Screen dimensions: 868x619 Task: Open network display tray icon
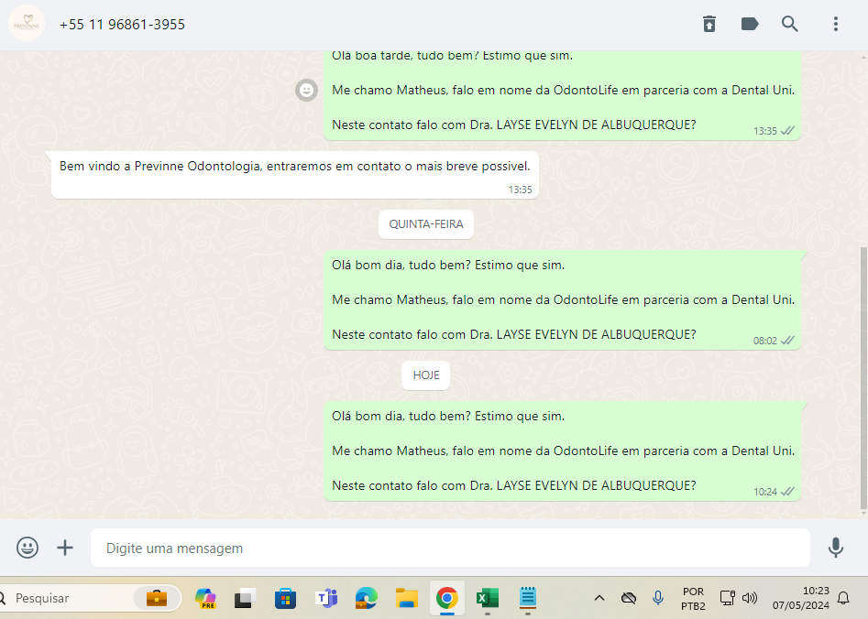tap(727, 598)
